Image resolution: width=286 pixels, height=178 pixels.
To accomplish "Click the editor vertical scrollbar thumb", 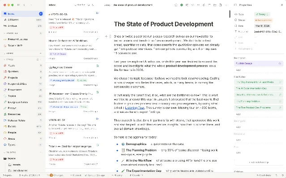I will (x=230, y=14).
